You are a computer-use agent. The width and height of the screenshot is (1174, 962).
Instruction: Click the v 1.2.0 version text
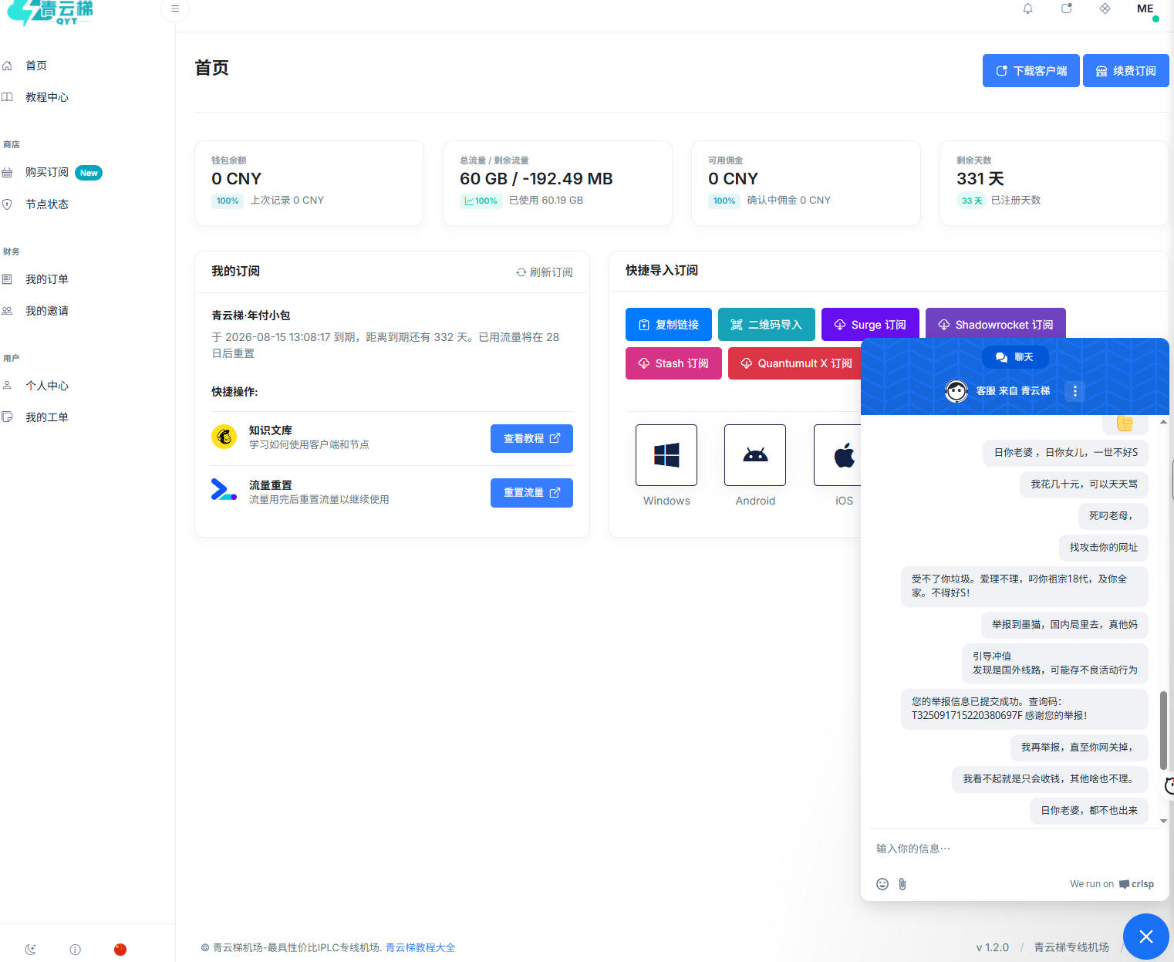tap(993, 947)
